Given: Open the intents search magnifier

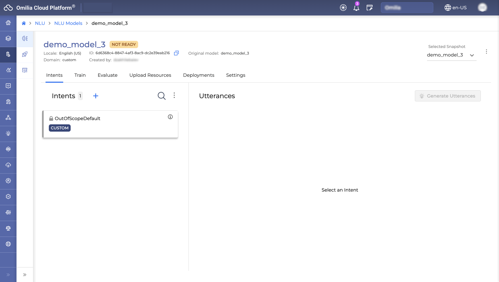Looking at the screenshot, I should [x=161, y=96].
